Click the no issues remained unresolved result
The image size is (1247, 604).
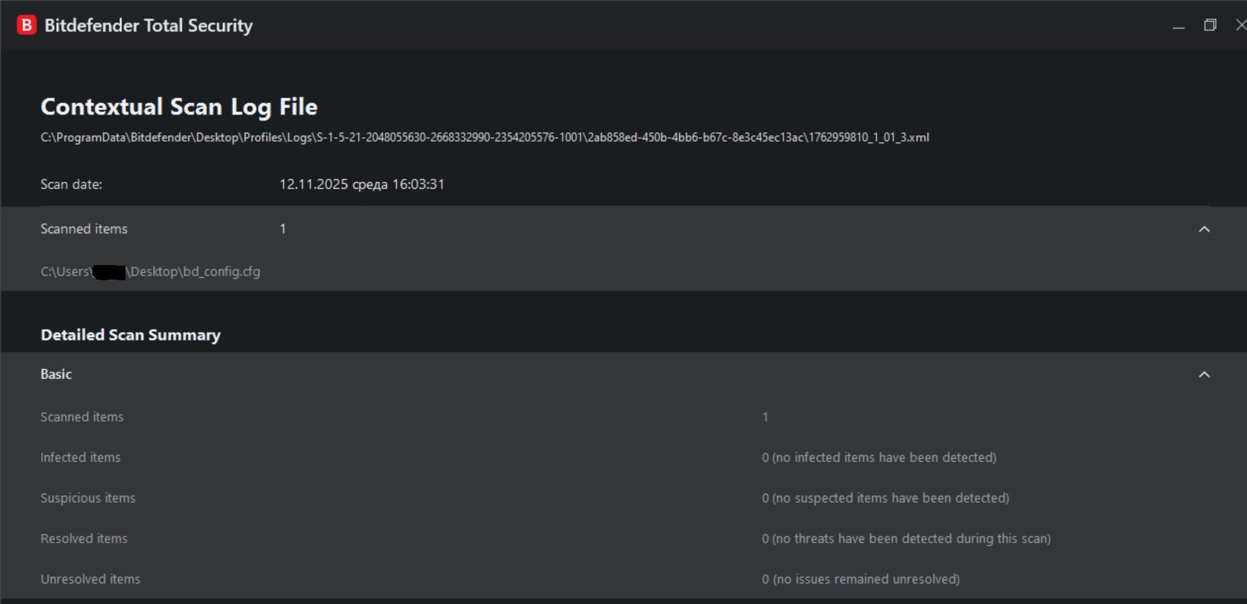coord(860,580)
